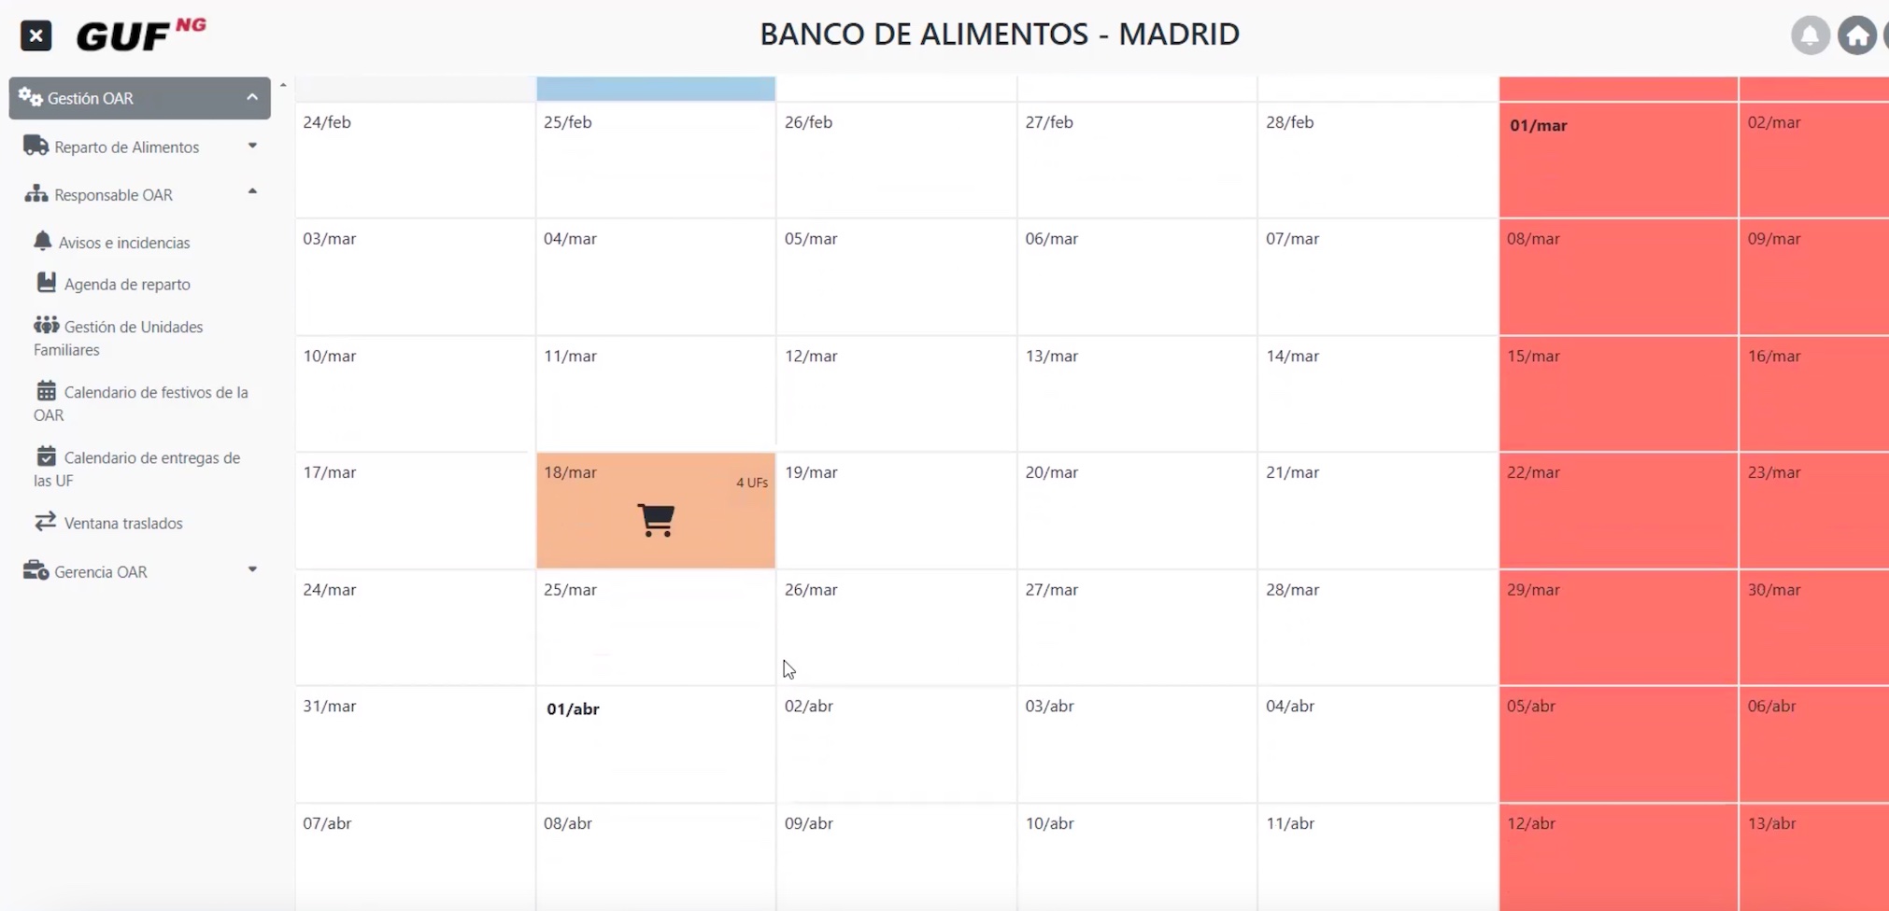Click the Reparto de Alimentos truck icon
Viewport: 1889px width, 911px height.
pyautogui.click(x=36, y=146)
